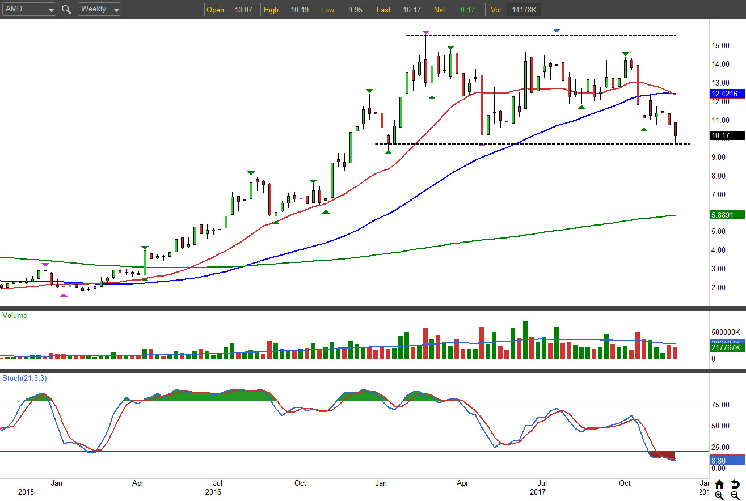Click the magenta triangle marker at upper resistance line

(426, 32)
